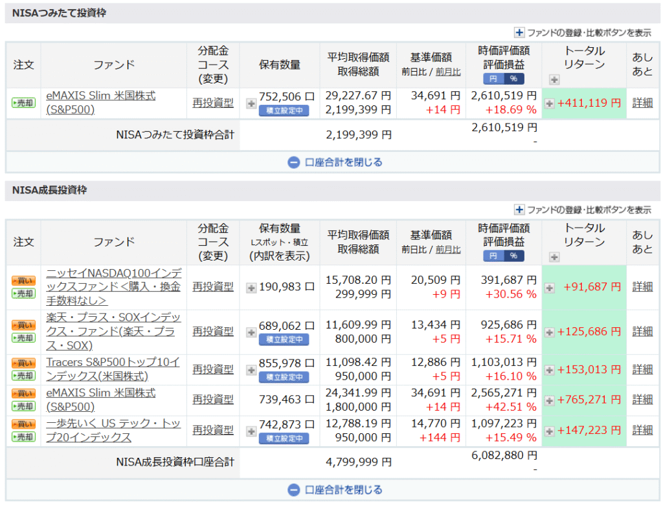The image size is (663, 505).
Task: Click buy button for Tracers S&P500 Top10 fund
Action: (x=24, y=363)
